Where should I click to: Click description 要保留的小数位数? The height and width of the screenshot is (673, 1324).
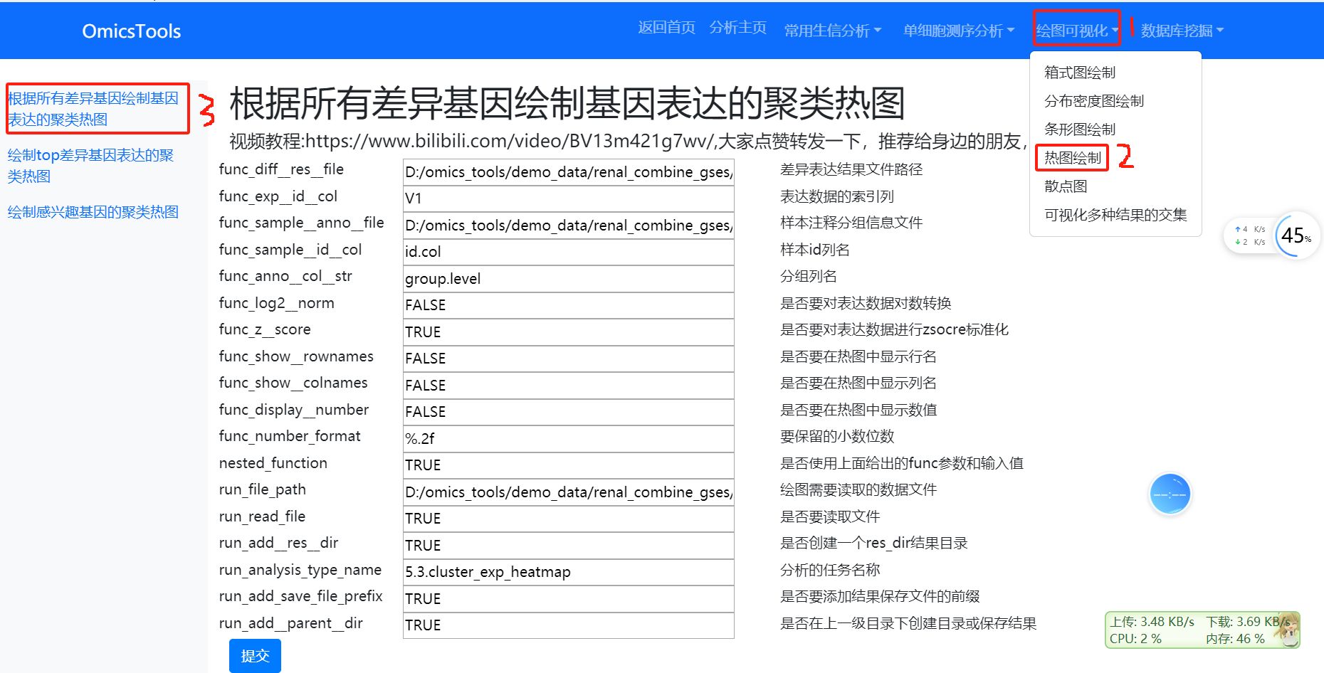pyautogui.click(x=836, y=436)
